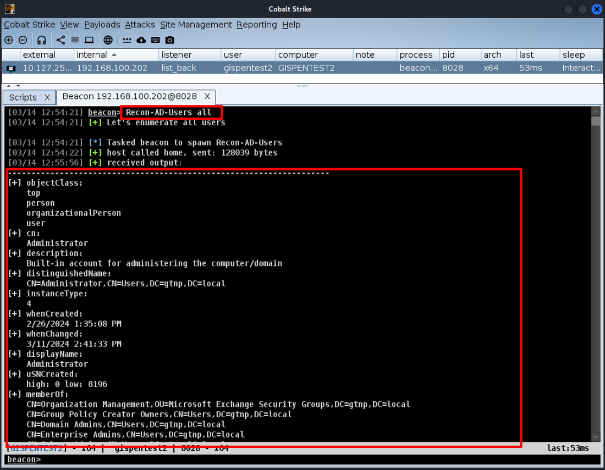Click session external IP 10.127.25...
Image resolution: width=605 pixels, height=470 pixels.
click(47, 68)
